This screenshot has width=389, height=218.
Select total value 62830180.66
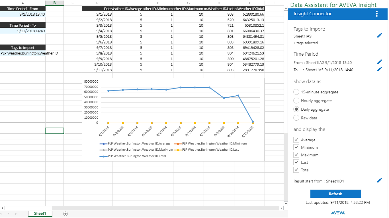[249, 14]
